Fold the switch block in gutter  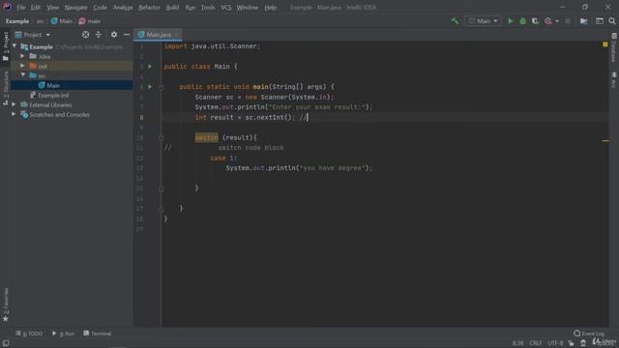[162, 137]
